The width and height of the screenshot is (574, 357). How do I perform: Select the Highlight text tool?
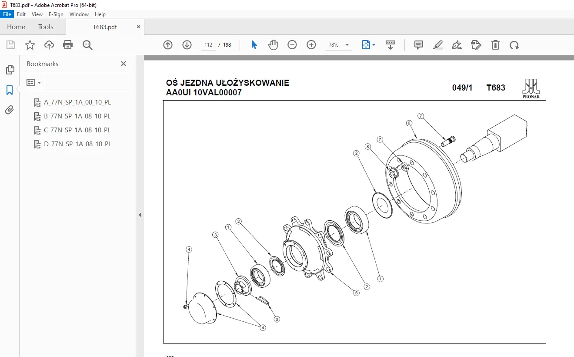tap(438, 45)
